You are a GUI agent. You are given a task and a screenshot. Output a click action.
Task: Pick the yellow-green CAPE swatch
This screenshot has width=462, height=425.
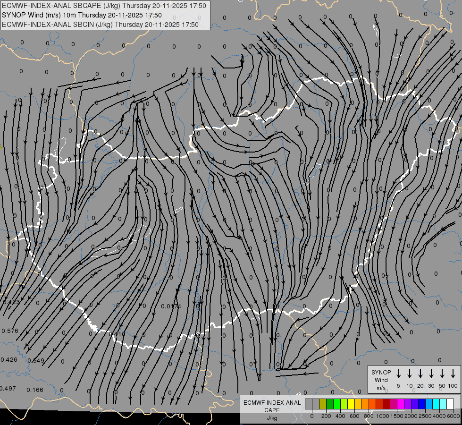tap(344, 404)
